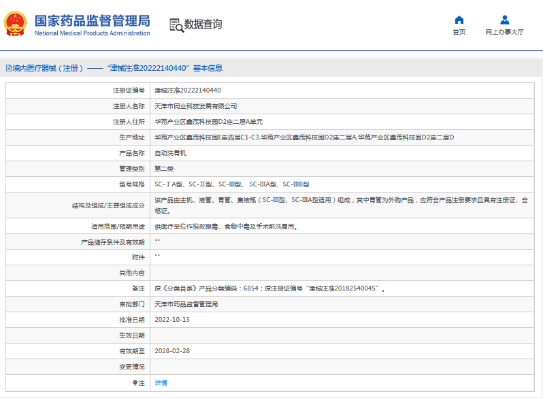Click the 境内医疗器械（注册） breadcrumb heading

[x=48, y=68]
